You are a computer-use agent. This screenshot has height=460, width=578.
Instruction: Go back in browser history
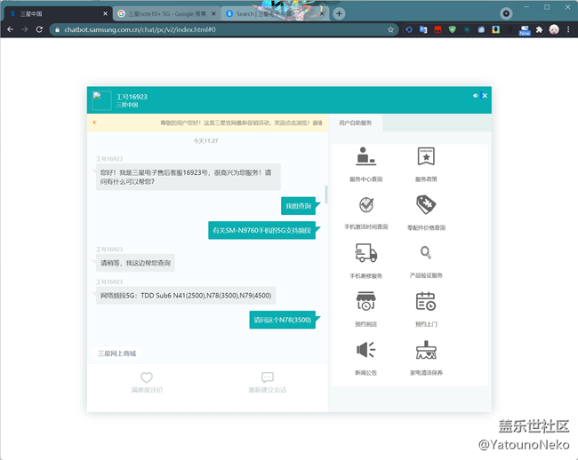(x=11, y=29)
